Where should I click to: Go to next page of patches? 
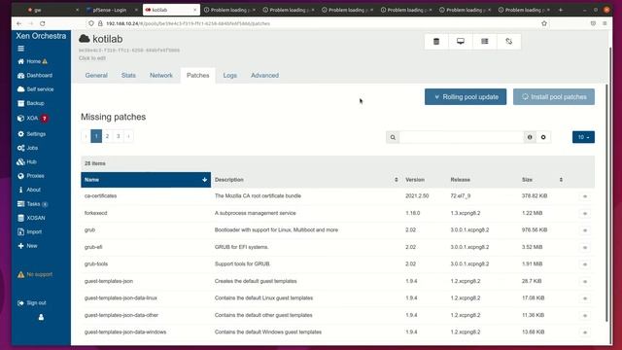[128, 136]
